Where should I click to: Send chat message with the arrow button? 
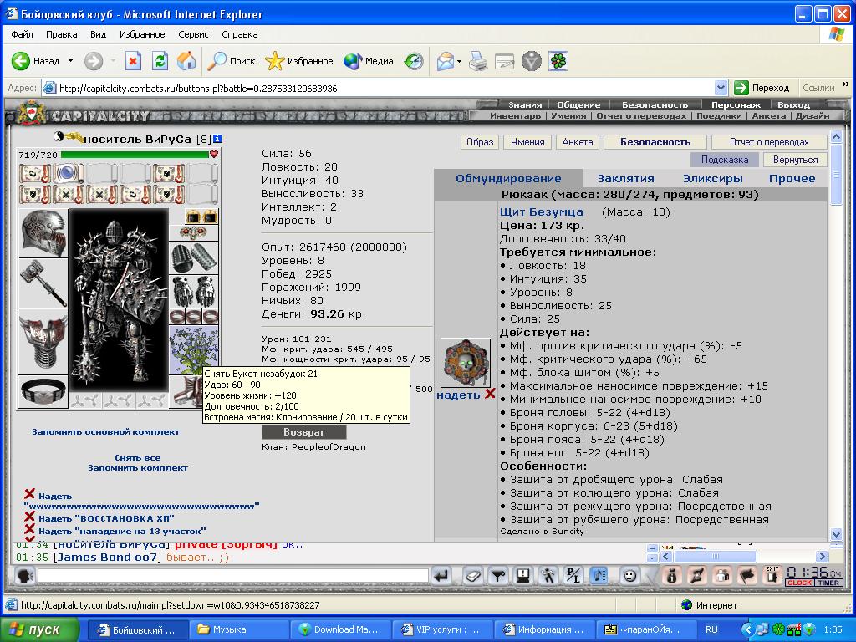click(x=441, y=575)
